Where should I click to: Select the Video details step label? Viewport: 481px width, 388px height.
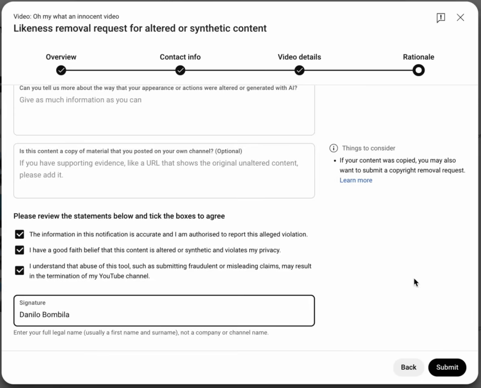click(299, 57)
